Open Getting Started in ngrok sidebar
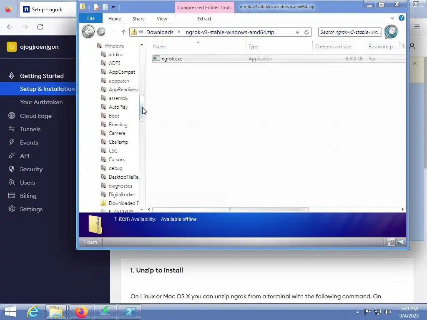427x320 pixels. pyautogui.click(x=42, y=76)
